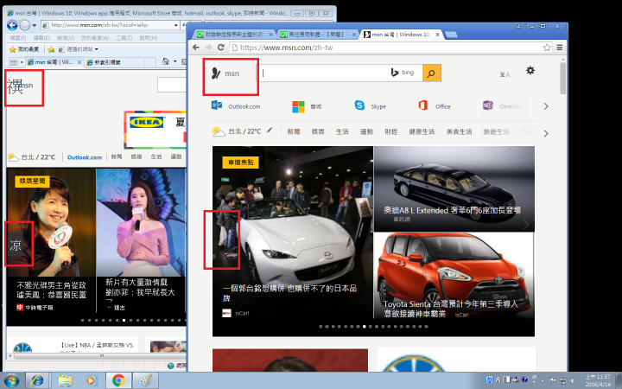Open Windows Explorer from the taskbar
Screen dimensions: 622x389
(65, 380)
